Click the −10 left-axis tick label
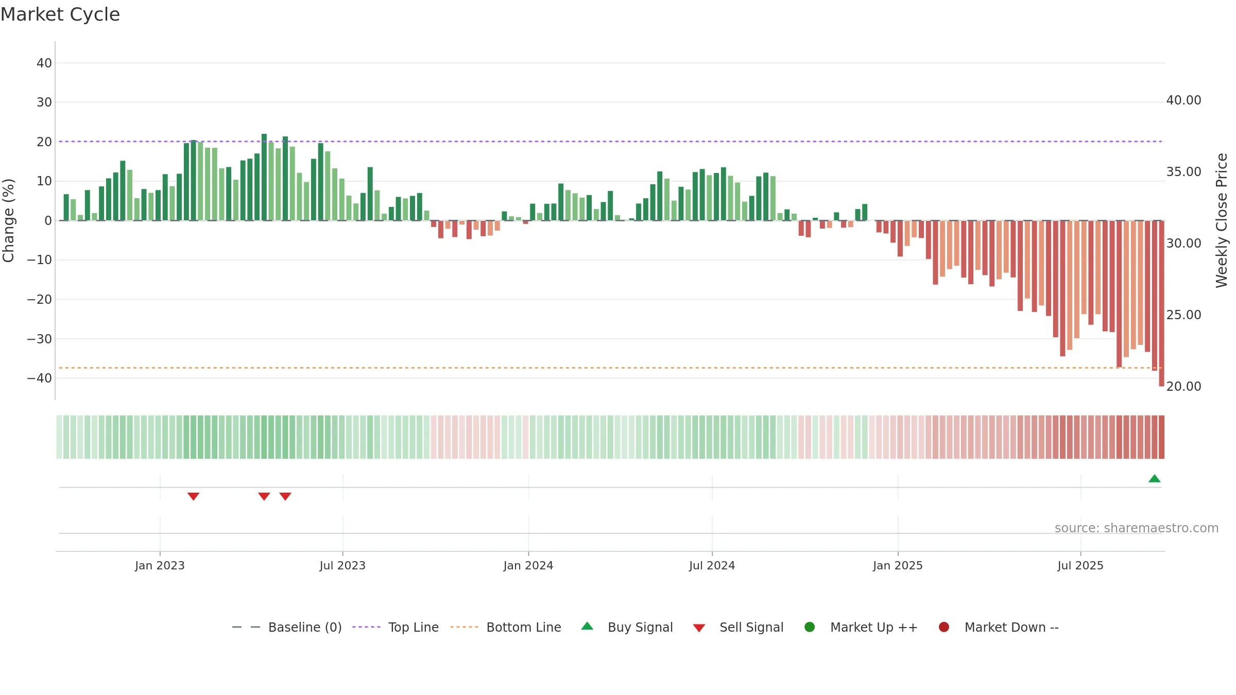This screenshot has height=695, width=1236. click(40, 260)
